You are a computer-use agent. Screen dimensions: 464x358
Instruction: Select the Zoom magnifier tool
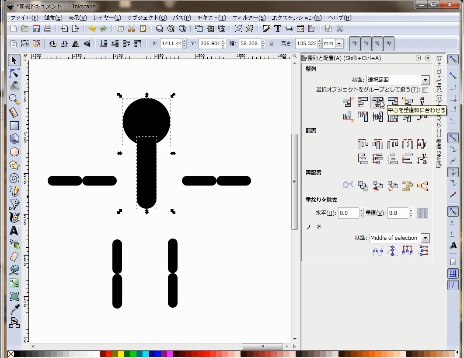coord(14,99)
